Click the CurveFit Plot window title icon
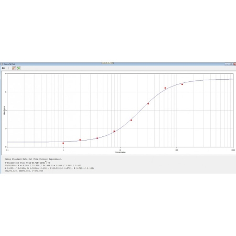 [x=2, y=64]
